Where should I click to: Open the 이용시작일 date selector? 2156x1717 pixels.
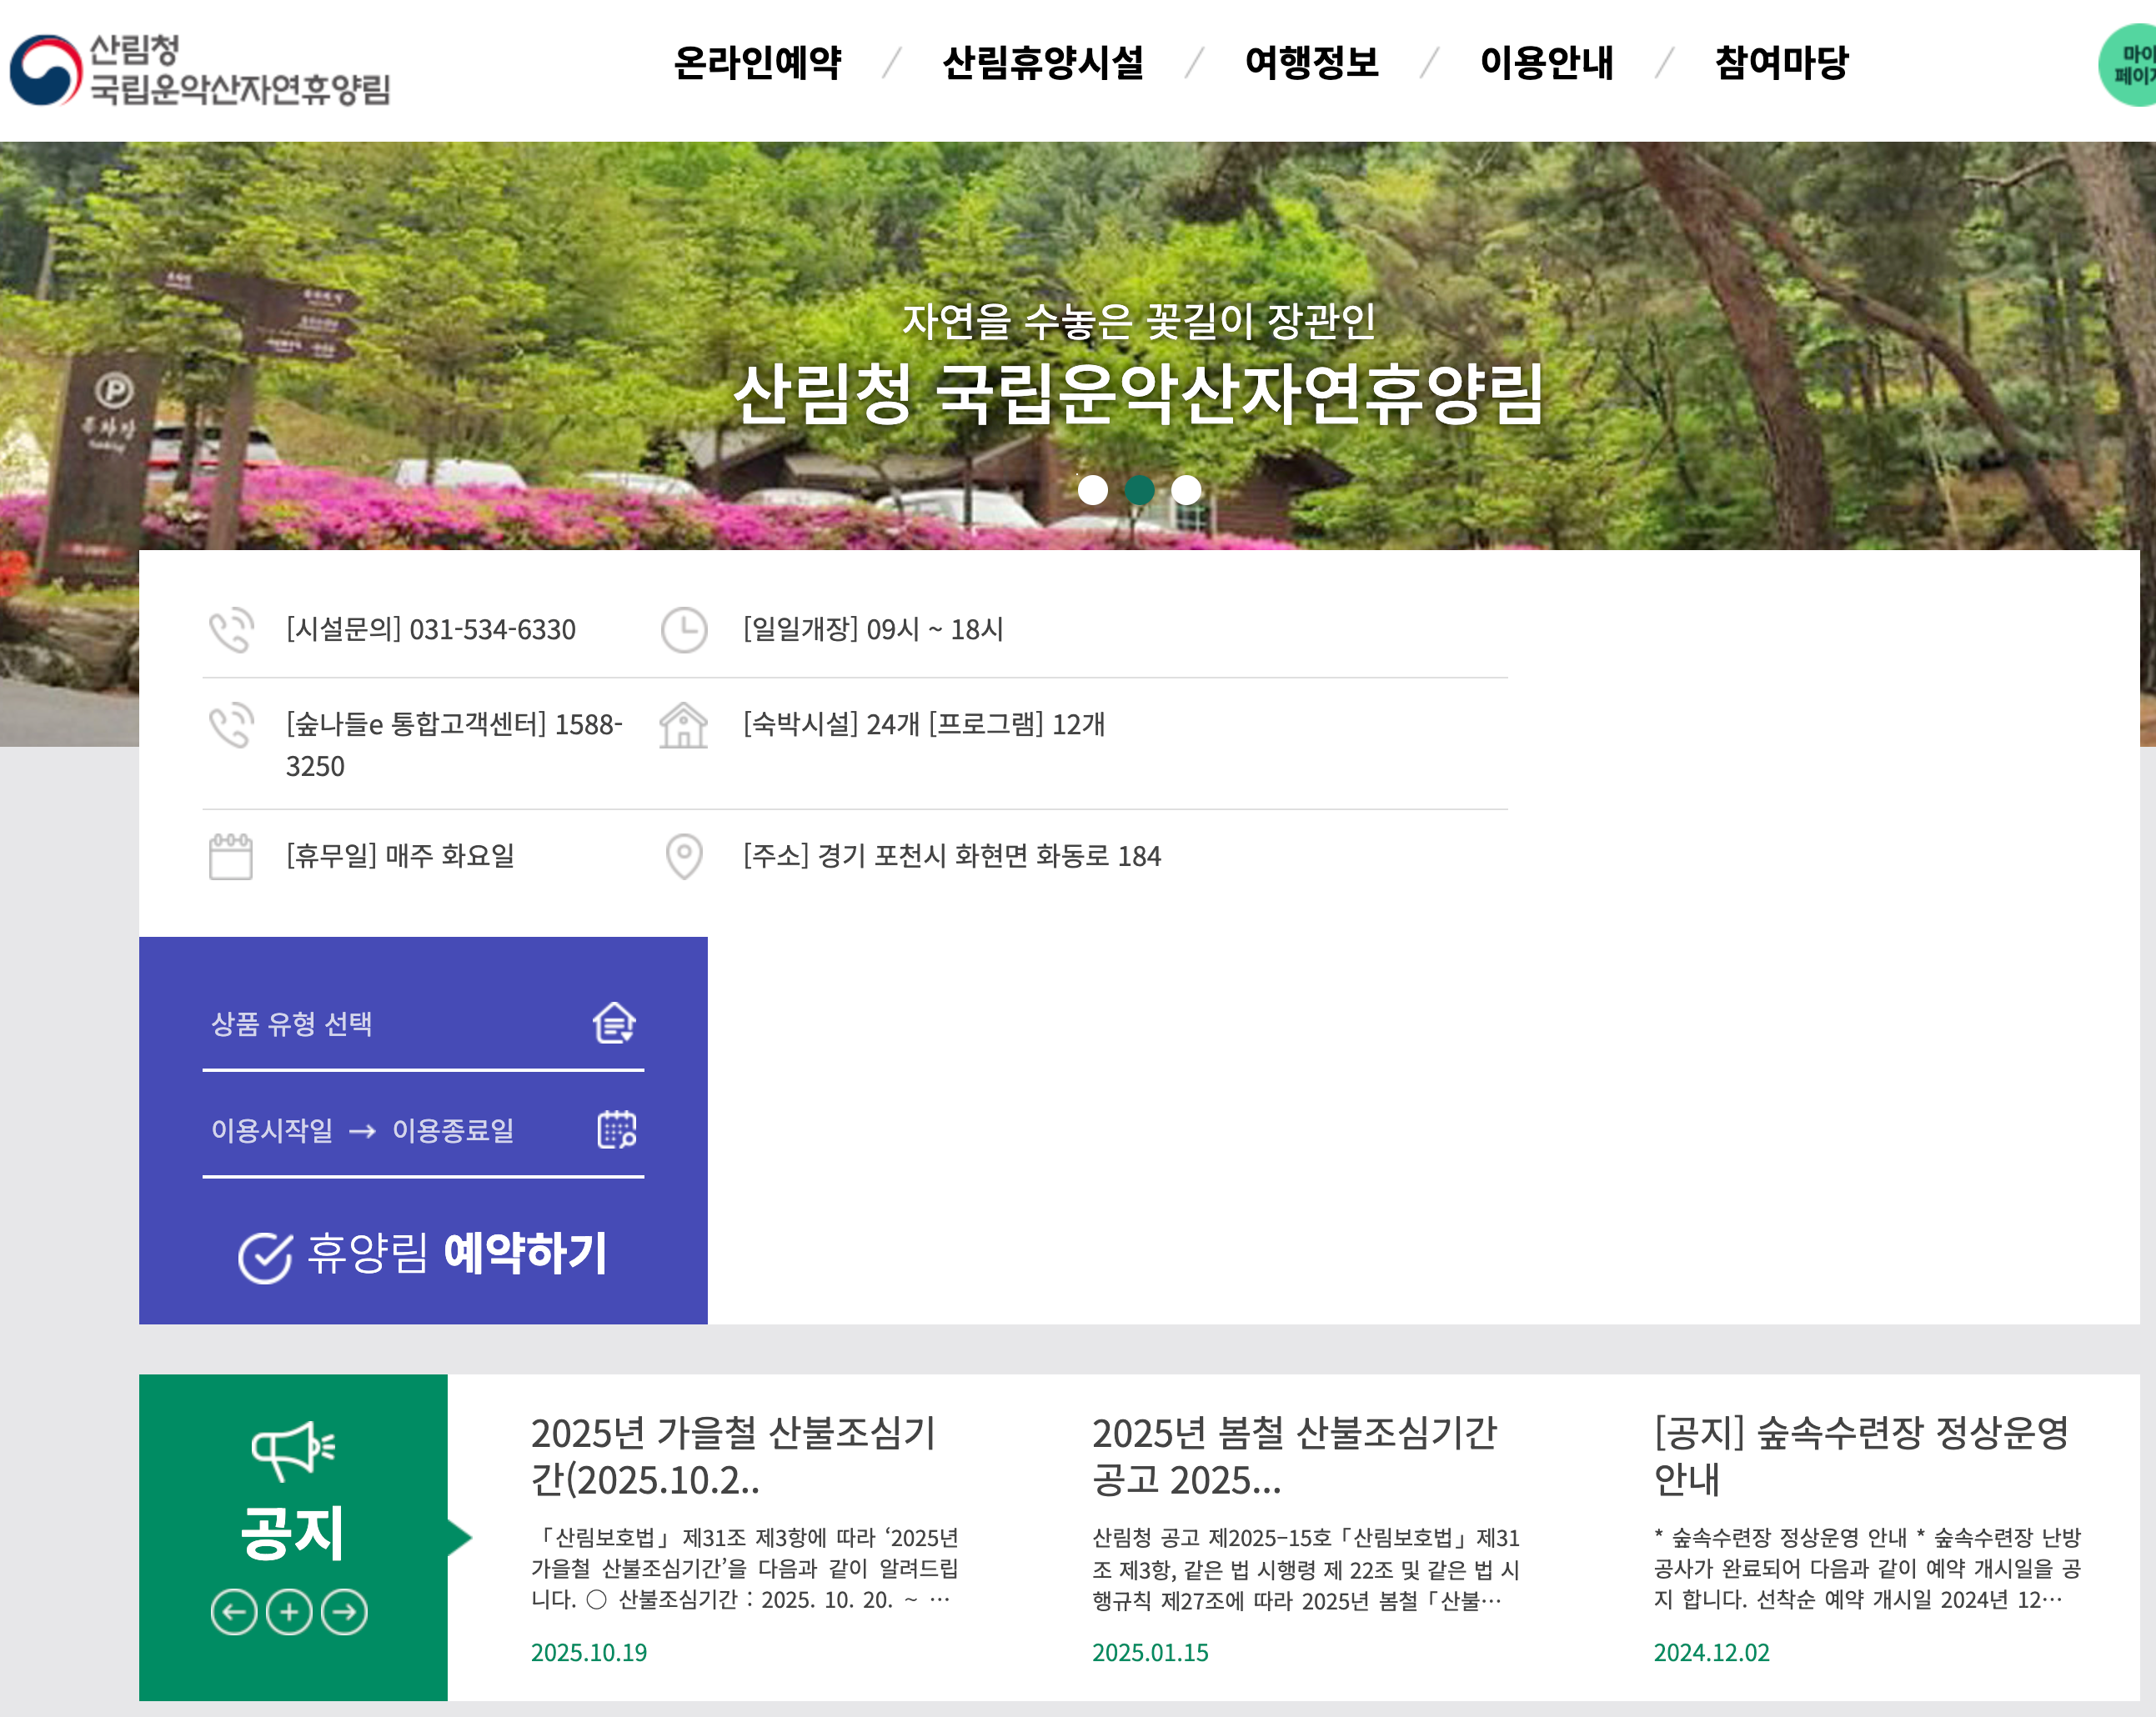click(x=272, y=1131)
